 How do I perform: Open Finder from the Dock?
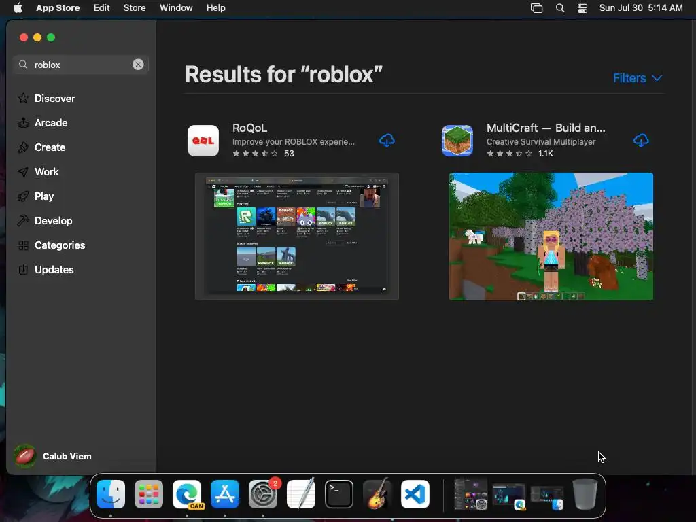pos(111,494)
